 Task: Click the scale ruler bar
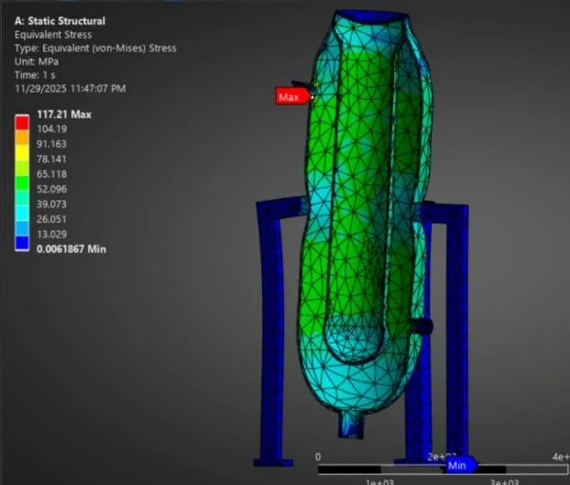444,469
